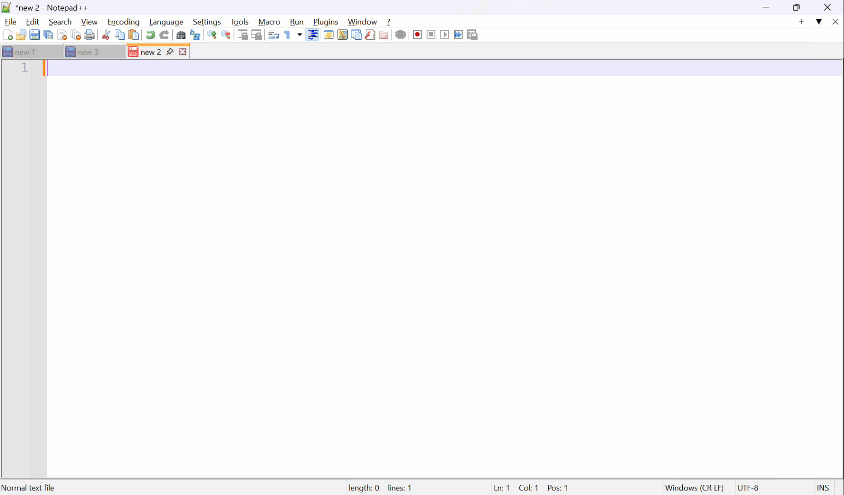844x495 pixels.
Task: Open the Settings menu
Action: pos(206,22)
